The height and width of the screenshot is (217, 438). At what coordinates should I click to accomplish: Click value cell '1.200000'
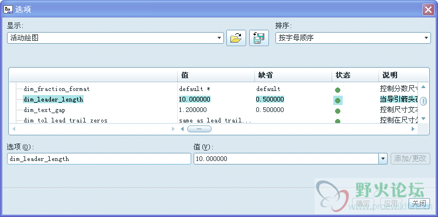point(193,110)
